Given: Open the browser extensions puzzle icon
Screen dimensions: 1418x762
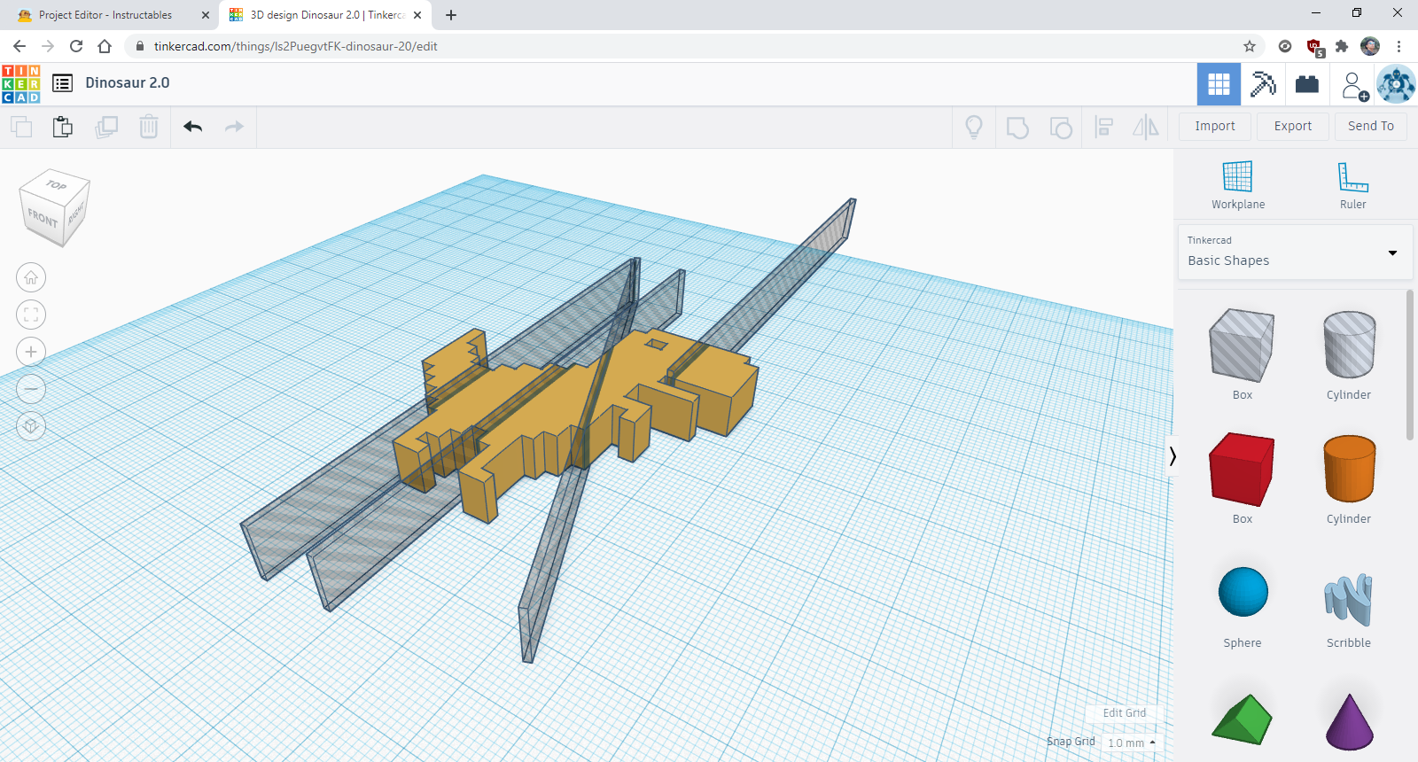Looking at the screenshot, I should tap(1342, 46).
